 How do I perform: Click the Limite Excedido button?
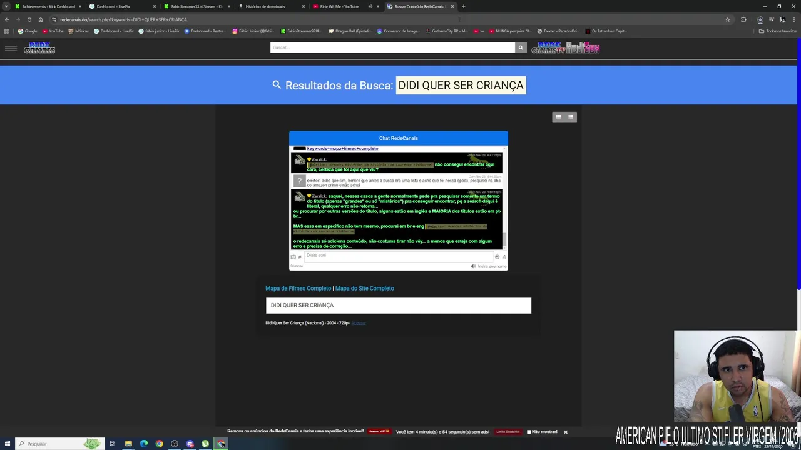(508, 432)
